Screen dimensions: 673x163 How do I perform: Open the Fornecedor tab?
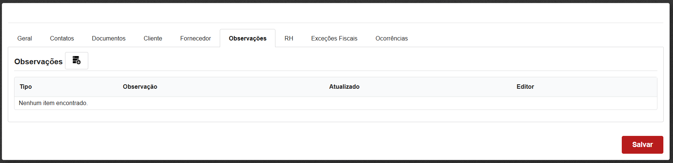196,38
